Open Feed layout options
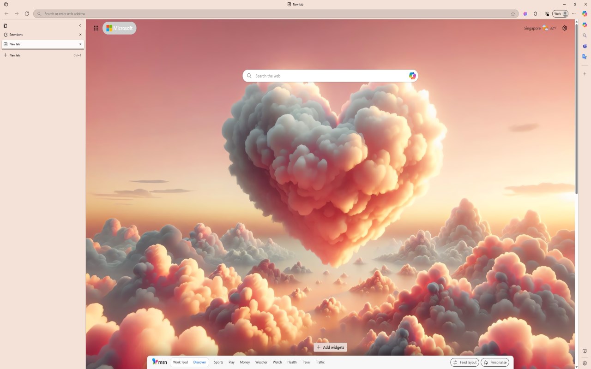591x369 pixels. pyautogui.click(x=464, y=363)
